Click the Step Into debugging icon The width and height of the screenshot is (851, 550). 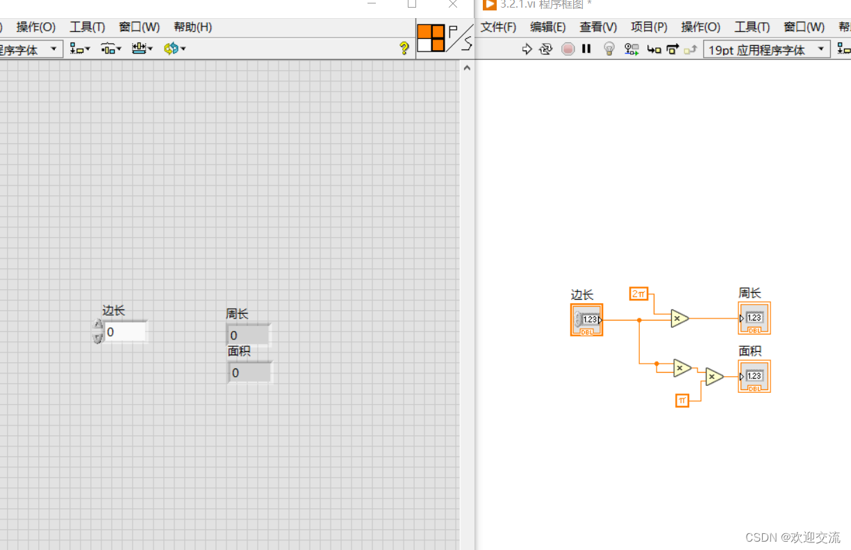[653, 49]
